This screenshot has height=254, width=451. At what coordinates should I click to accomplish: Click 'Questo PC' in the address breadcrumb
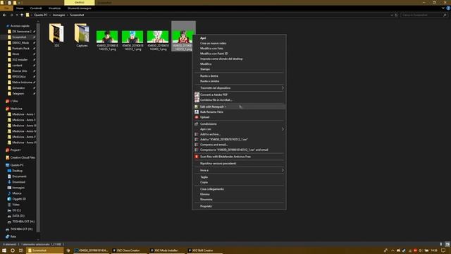41,15
